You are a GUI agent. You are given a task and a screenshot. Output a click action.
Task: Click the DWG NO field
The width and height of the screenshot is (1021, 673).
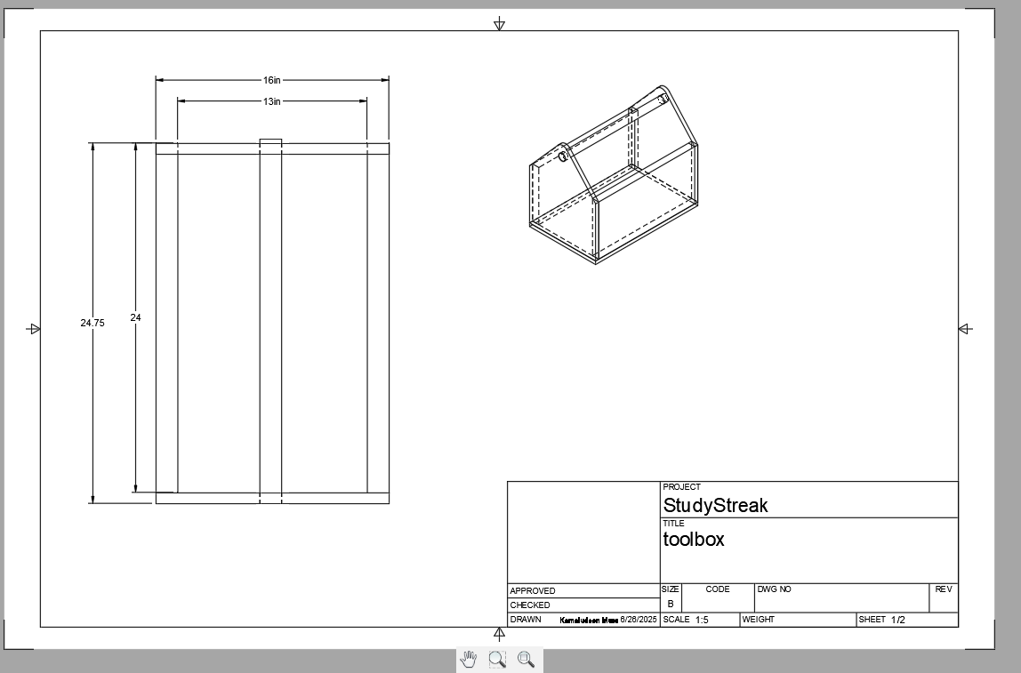tap(840, 599)
